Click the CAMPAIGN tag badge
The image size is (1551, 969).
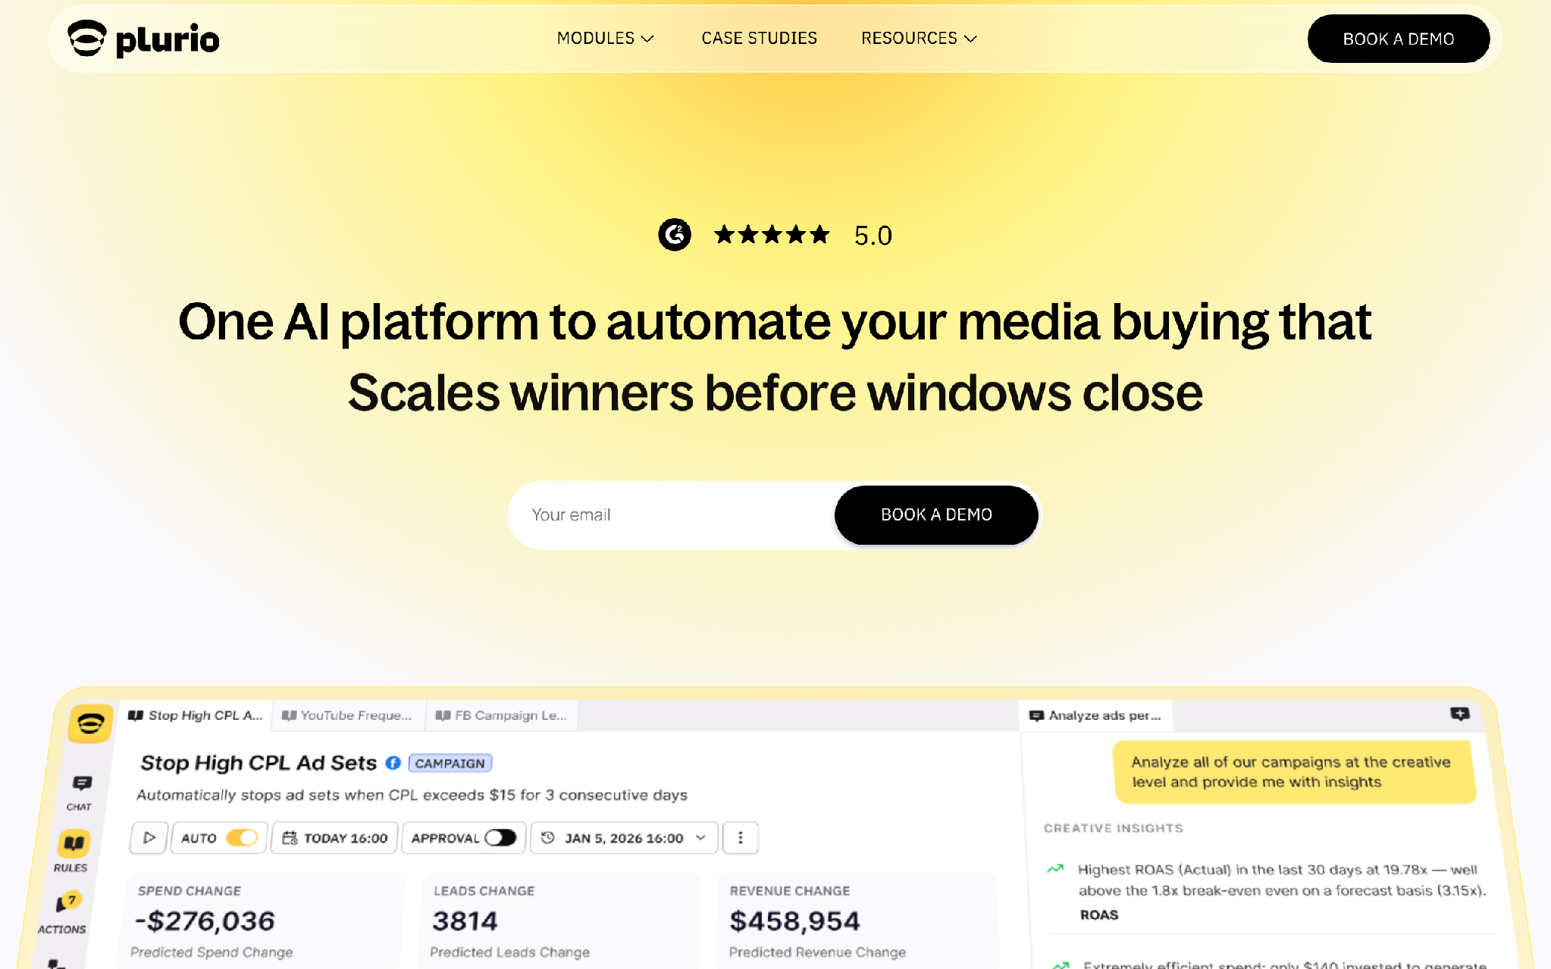450,763
